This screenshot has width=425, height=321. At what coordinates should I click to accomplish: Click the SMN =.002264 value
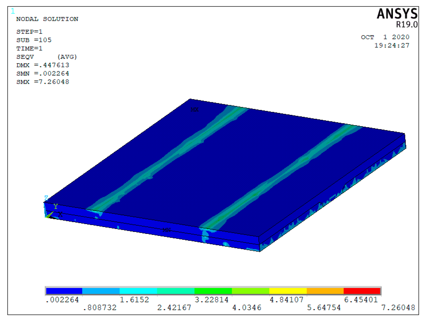tap(43, 73)
